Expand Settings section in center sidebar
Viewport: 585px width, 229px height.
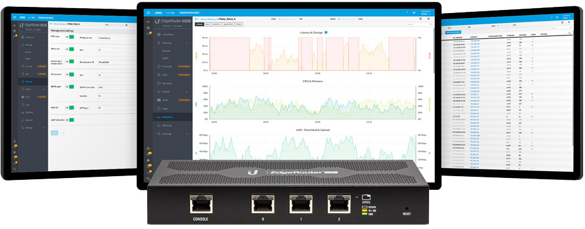click(187, 134)
